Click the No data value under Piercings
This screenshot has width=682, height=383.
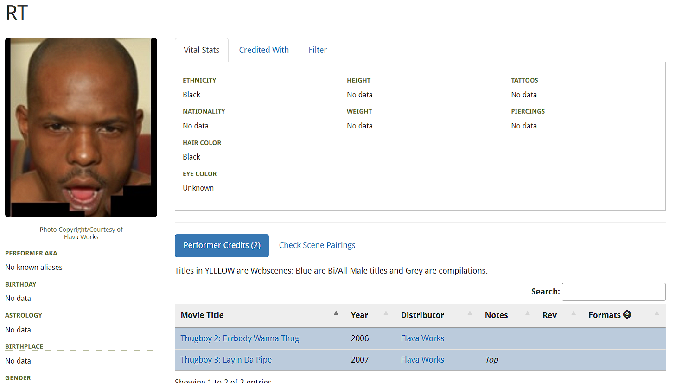pyautogui.click(x=524, y=126)
